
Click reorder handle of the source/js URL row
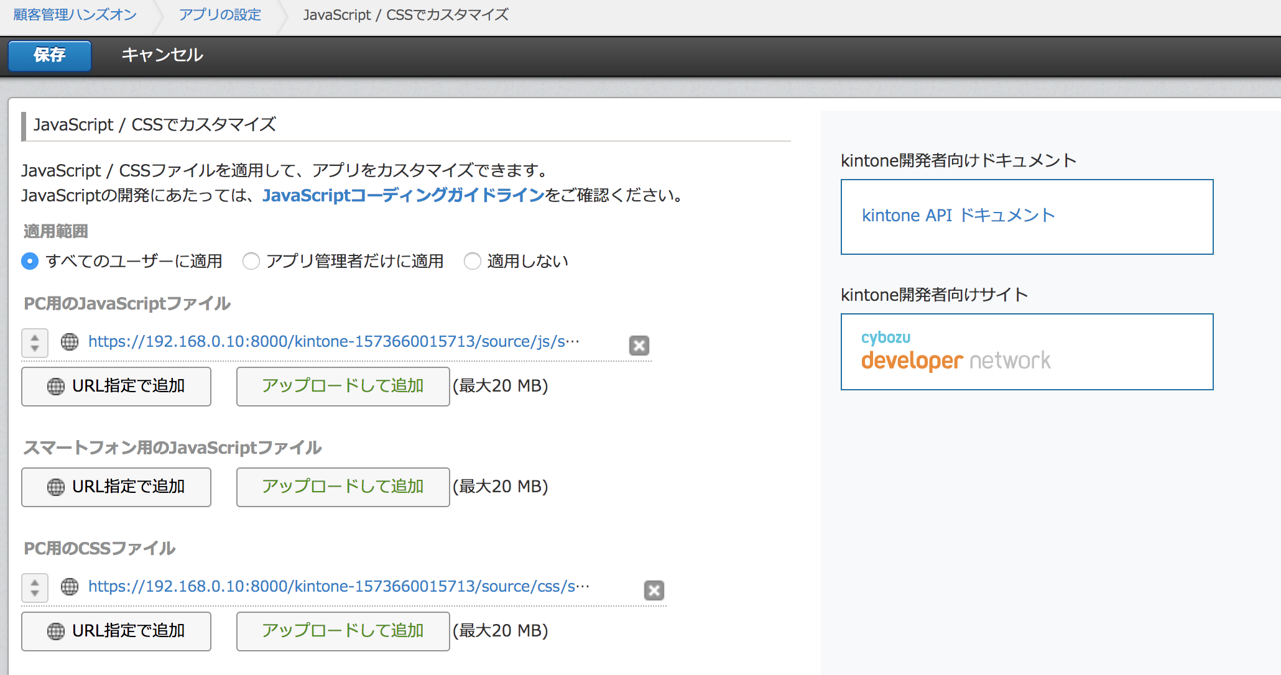35,343
